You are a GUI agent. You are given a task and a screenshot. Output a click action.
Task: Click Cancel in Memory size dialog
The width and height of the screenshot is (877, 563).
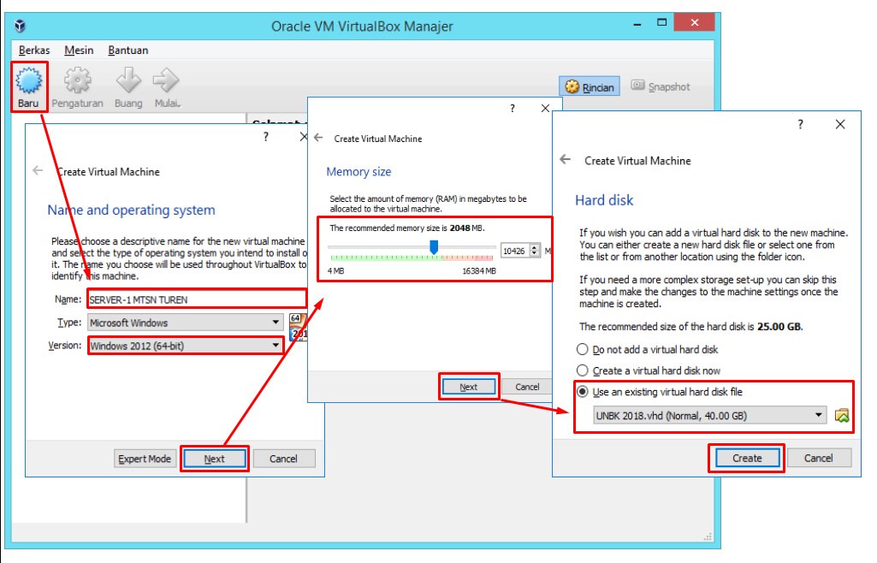(527, 387)
